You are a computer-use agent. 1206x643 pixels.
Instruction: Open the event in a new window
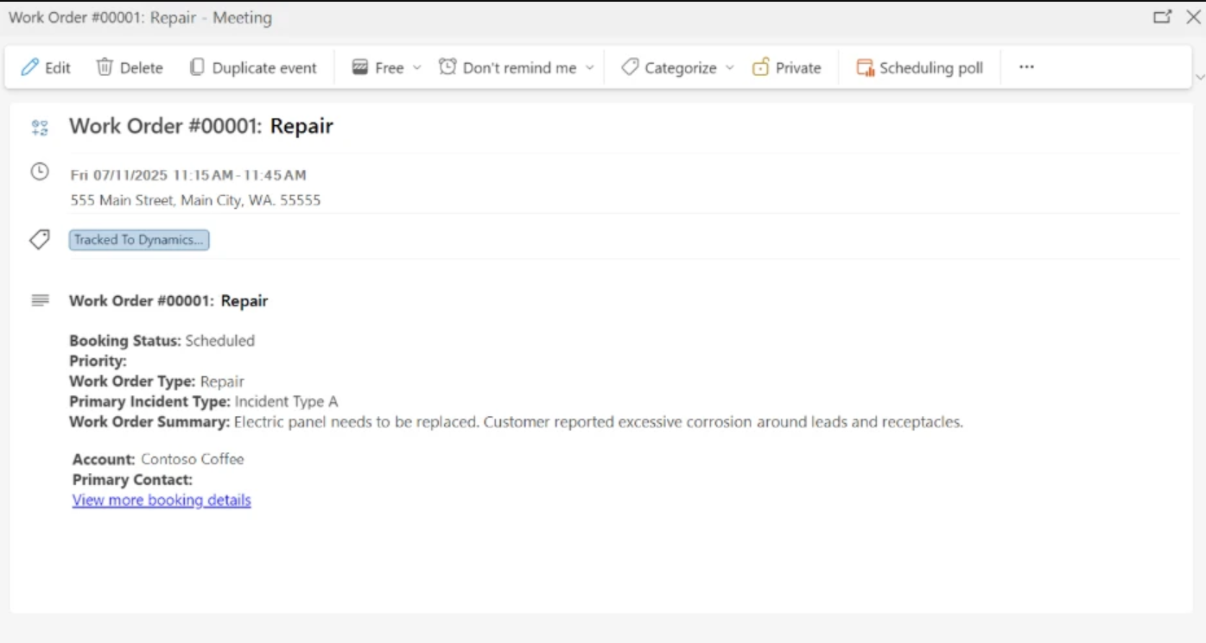tap(1163, 16)
